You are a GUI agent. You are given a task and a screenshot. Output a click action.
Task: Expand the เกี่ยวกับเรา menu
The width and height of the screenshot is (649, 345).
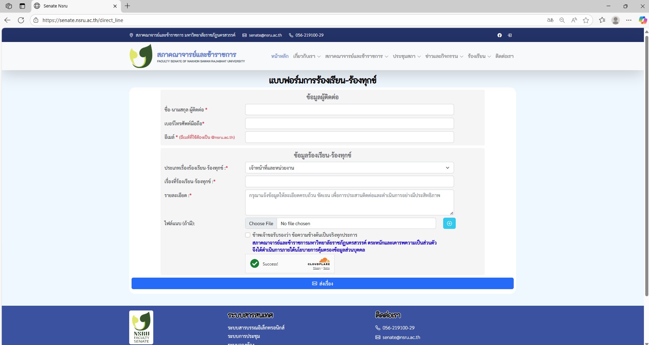[307, 56]
